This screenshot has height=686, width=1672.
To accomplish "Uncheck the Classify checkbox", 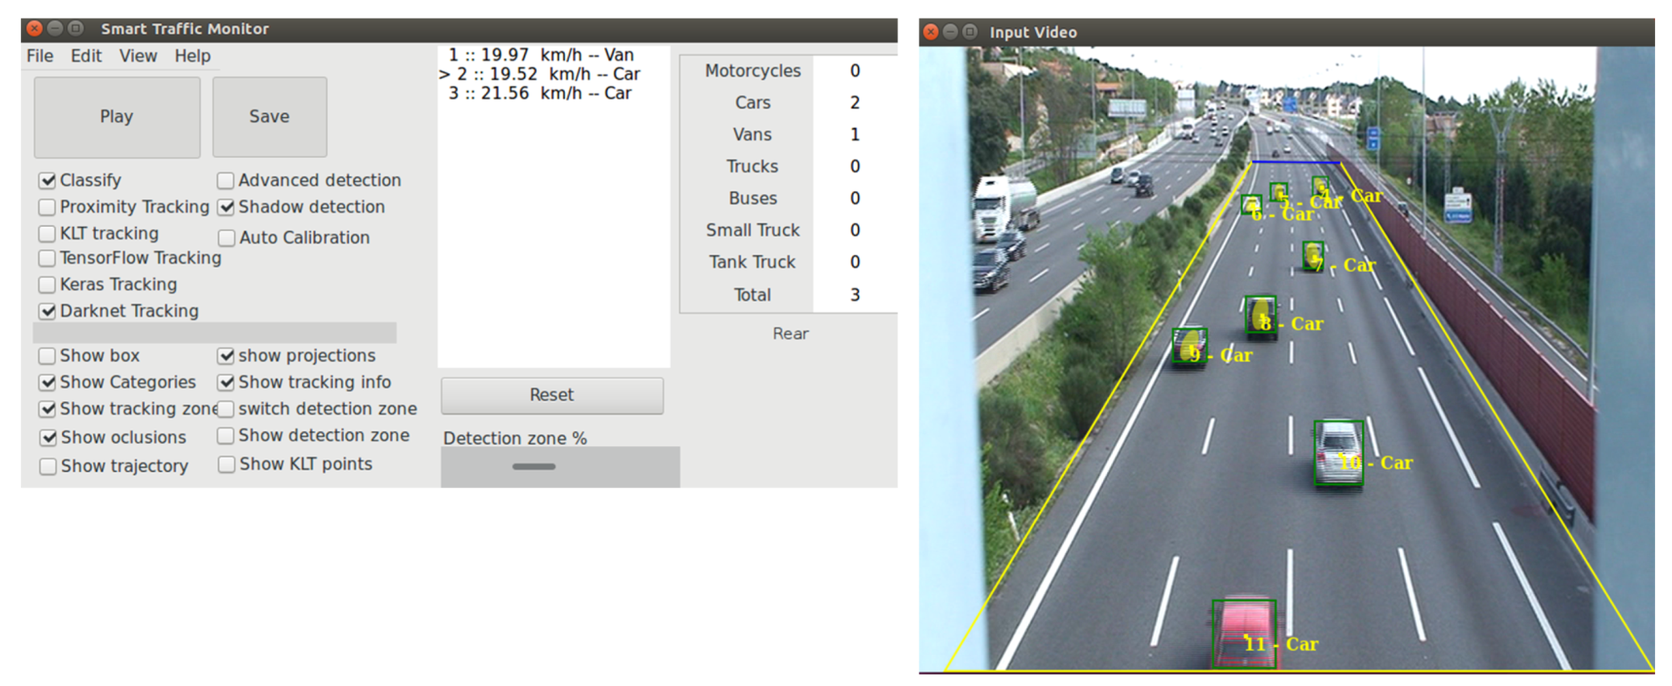I will pyautogui.click(x=47, y=181).
